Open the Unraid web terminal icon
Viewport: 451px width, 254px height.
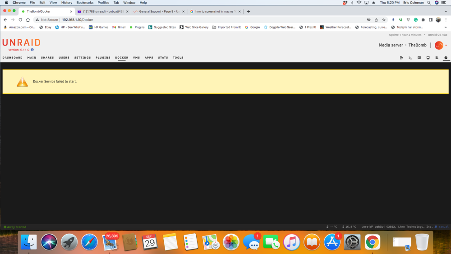pos(410,58)
